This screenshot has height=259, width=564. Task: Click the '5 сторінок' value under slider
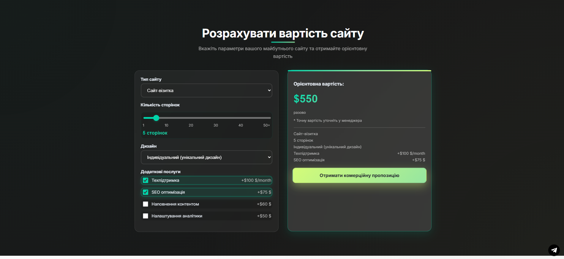coord(155,133)
